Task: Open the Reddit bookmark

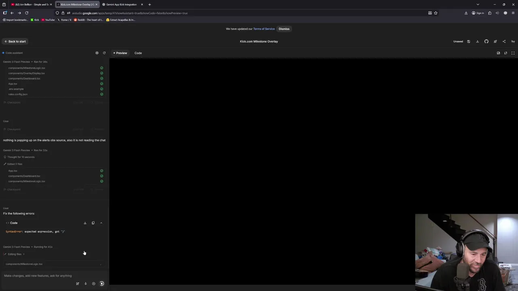Action: (88, 20)
